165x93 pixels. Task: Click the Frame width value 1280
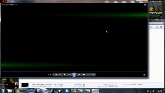point(84,84)
